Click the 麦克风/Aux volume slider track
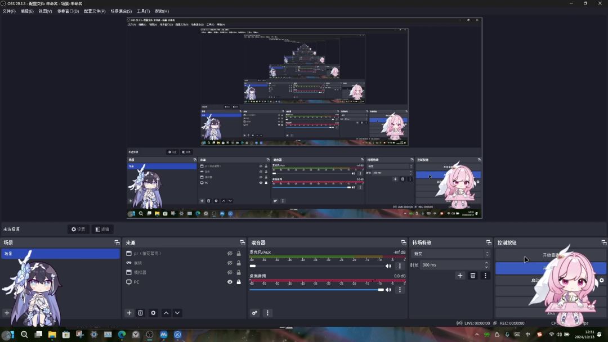 point(317,266)
